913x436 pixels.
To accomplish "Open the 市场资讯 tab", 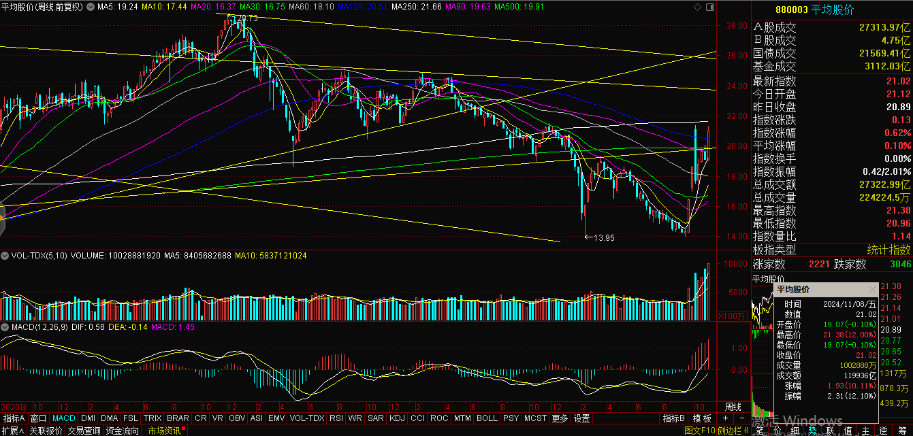I will [x=165, y=431].
